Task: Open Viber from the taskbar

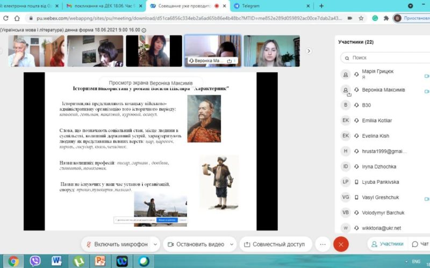Action: (x=35, y=261)
